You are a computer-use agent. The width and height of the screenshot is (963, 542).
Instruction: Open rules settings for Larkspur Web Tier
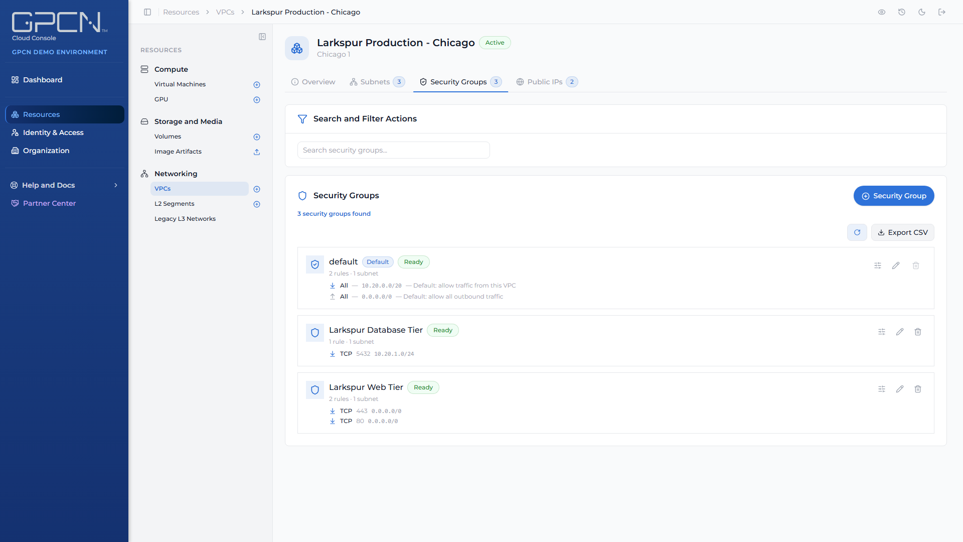point(882,389)
